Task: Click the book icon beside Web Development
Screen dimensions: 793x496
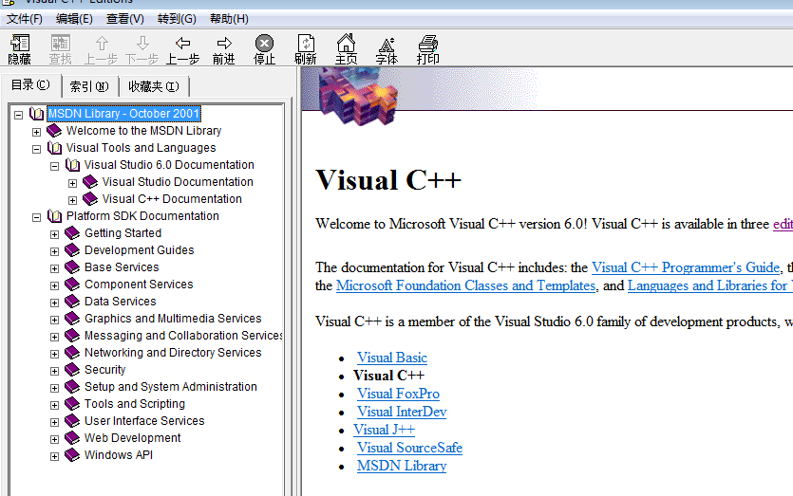Action: click(x=72, y=438)
